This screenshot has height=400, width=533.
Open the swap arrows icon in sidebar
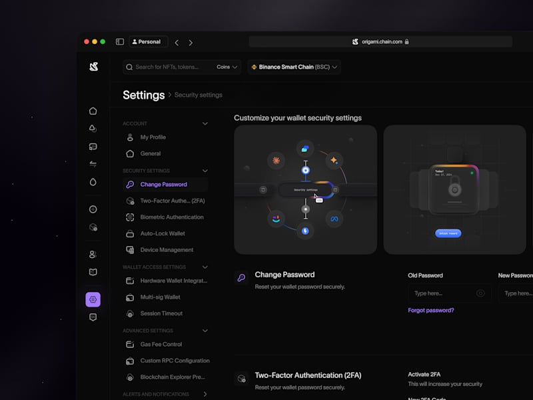point(93,164)
